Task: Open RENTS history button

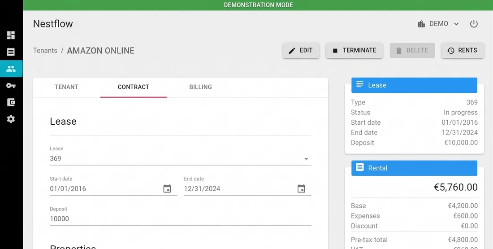Action: [x=463, y=50]
